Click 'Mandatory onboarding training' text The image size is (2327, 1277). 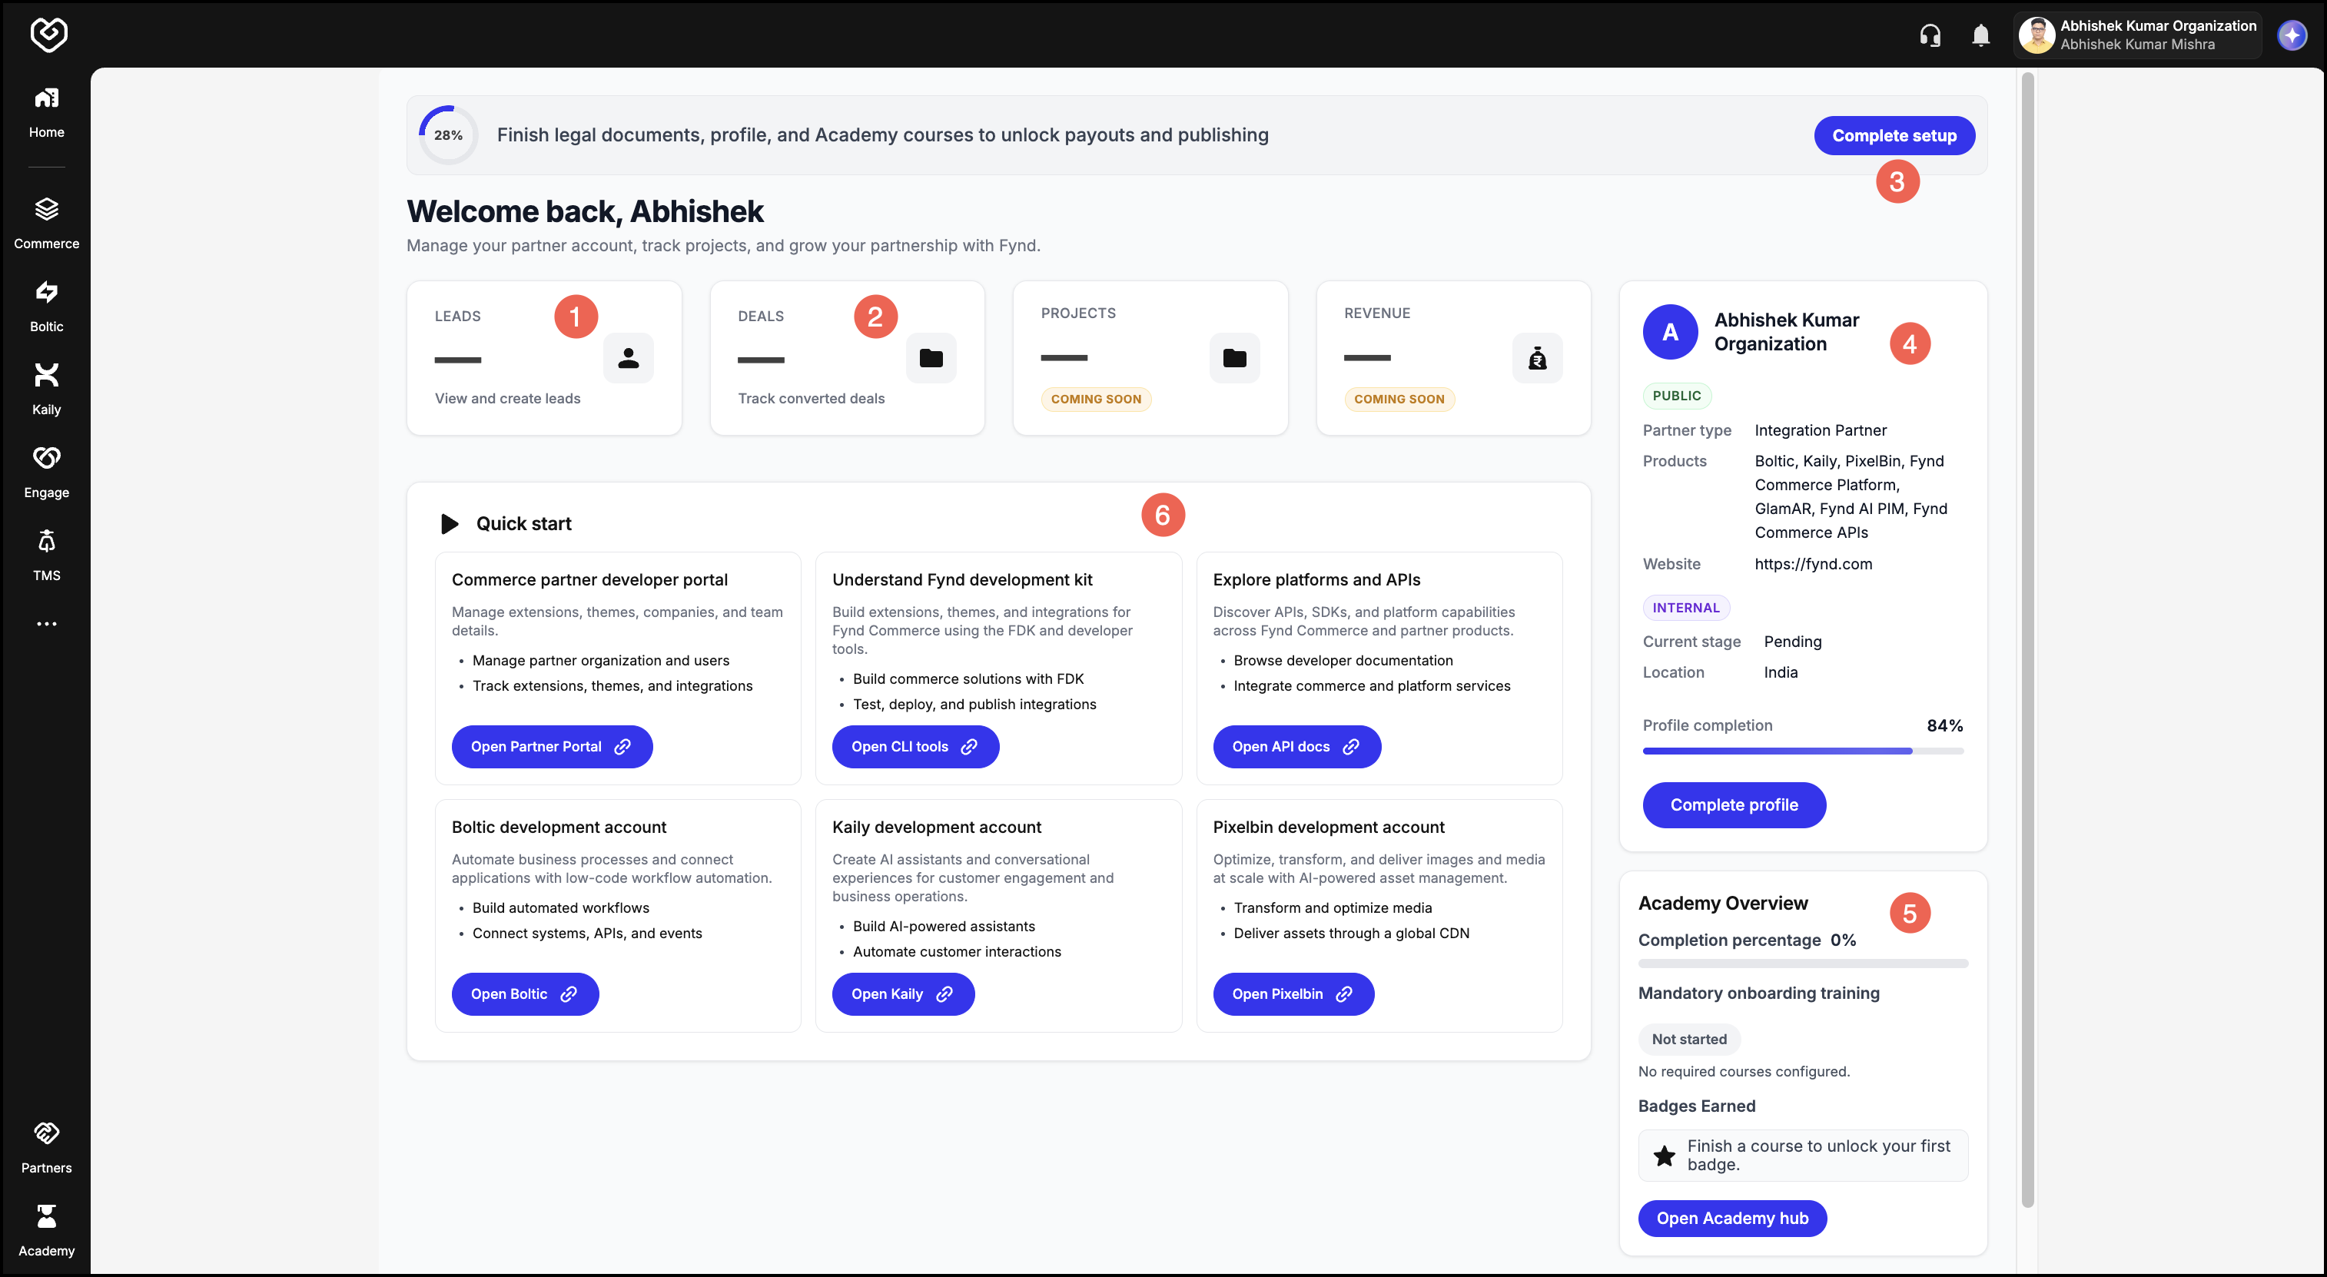1758,993
